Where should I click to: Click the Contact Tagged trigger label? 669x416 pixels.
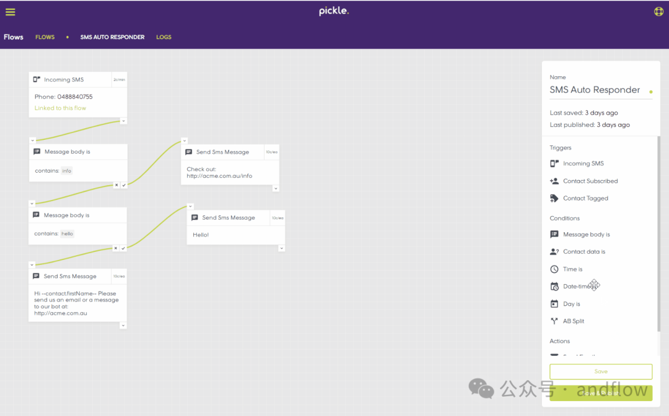[x=585, y=198]
